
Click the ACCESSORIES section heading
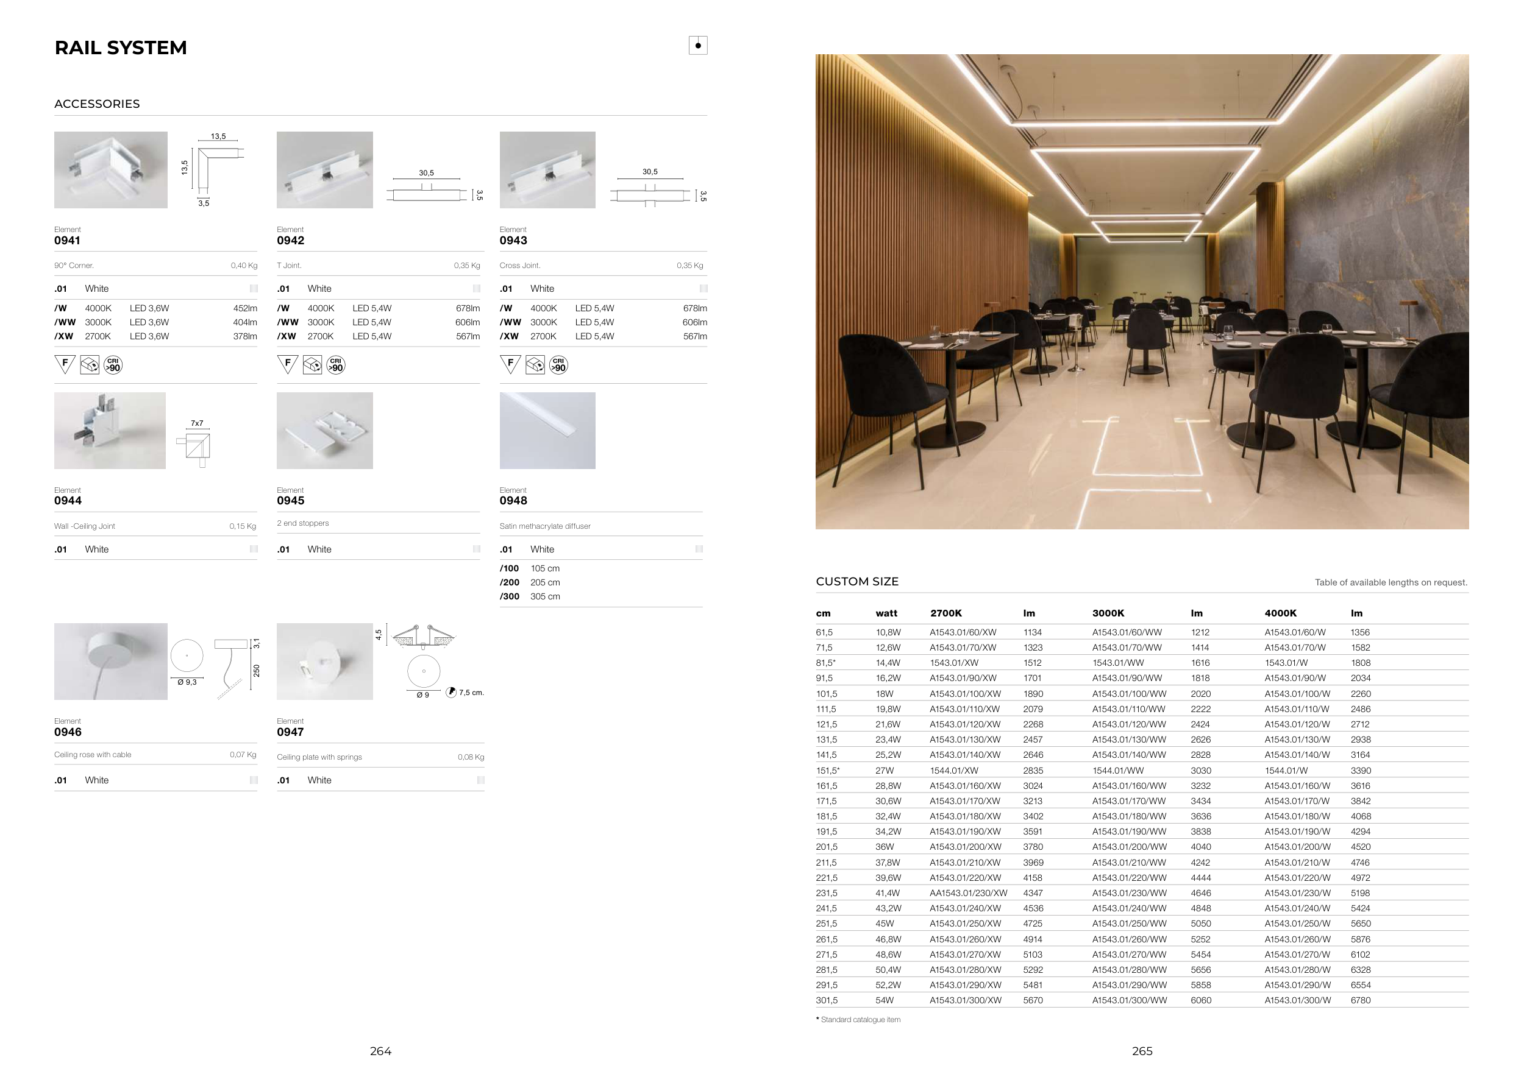[x=97, y=104]
